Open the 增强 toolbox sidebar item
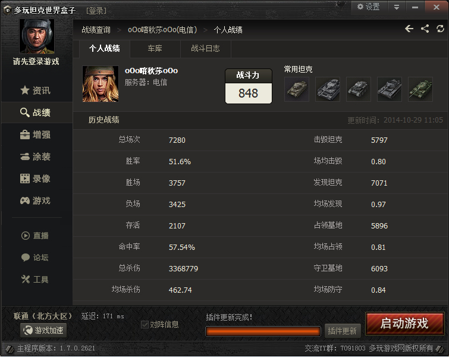449x357 pixels. point(36,134)
